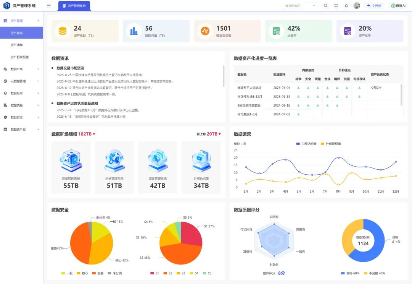Click the 主界面 button
The height and width of the screenshot is (284, 412).
tap(374, 5)
